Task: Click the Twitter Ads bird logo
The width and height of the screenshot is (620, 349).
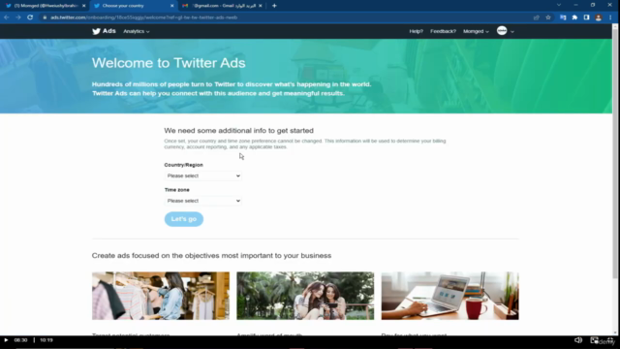Action: (x=97, y=31)
